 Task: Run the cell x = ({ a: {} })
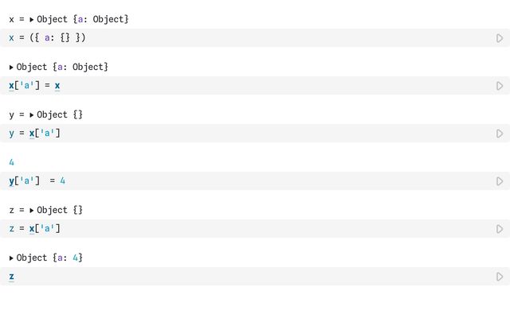click(500, 38)
